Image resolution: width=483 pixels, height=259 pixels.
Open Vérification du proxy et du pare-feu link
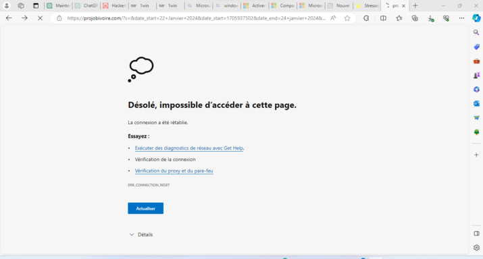point(174,171)
